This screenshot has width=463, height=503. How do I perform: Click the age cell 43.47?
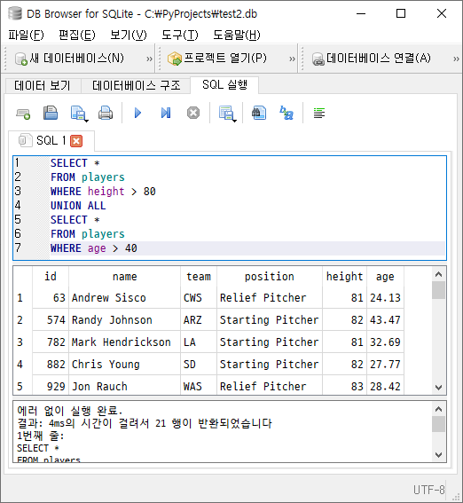385,320
